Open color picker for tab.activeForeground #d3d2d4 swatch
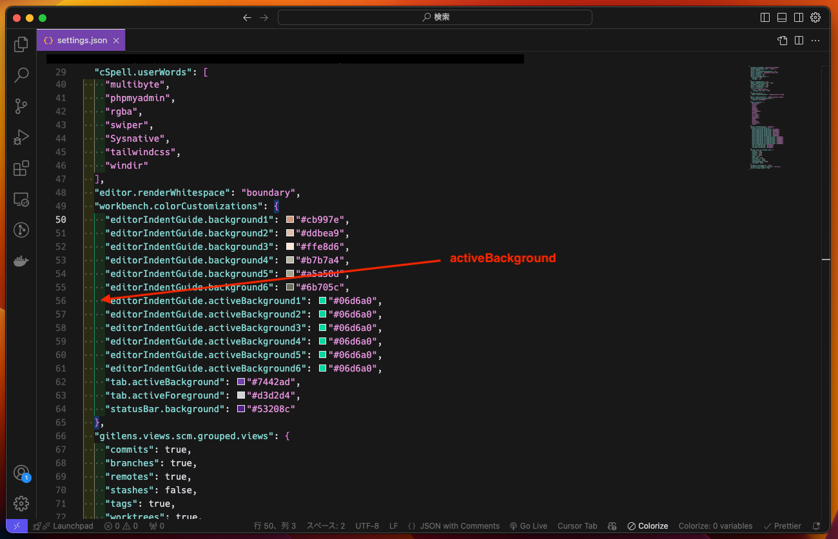 click(x=241, y=395)
